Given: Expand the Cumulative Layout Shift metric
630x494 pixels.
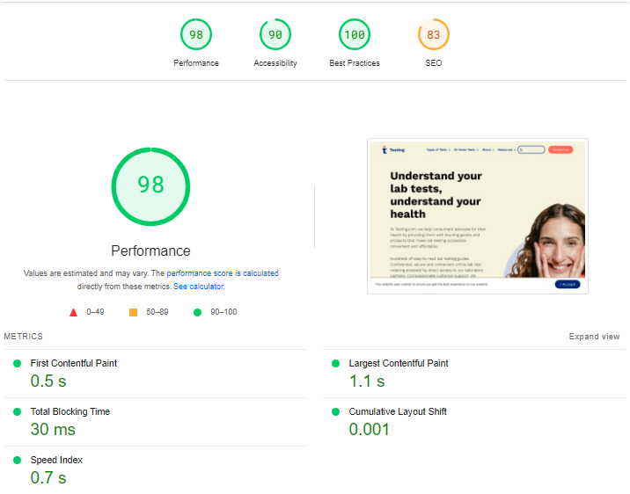Looking at the screenshot, I should (474, 422).
